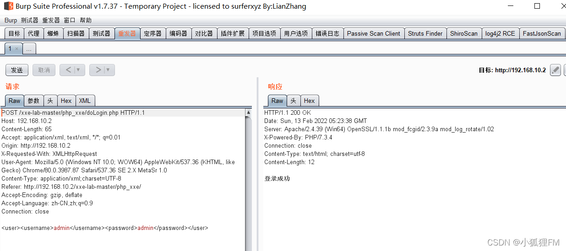Click the request Content-Type application/xml header line

(x=61, y=178)
